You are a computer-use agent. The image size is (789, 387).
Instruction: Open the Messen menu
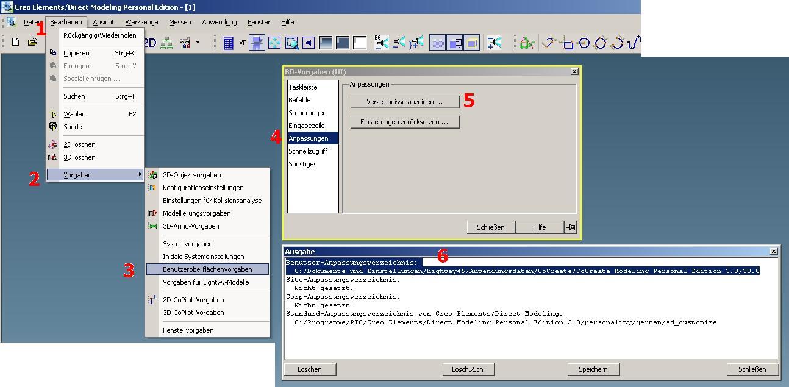(180, 22)
